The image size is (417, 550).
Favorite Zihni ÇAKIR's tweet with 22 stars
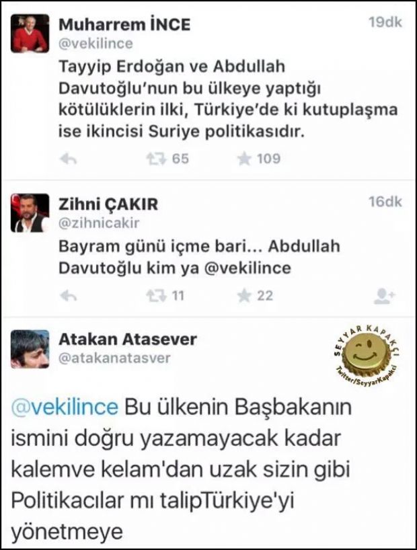click(x=244, y=296)
